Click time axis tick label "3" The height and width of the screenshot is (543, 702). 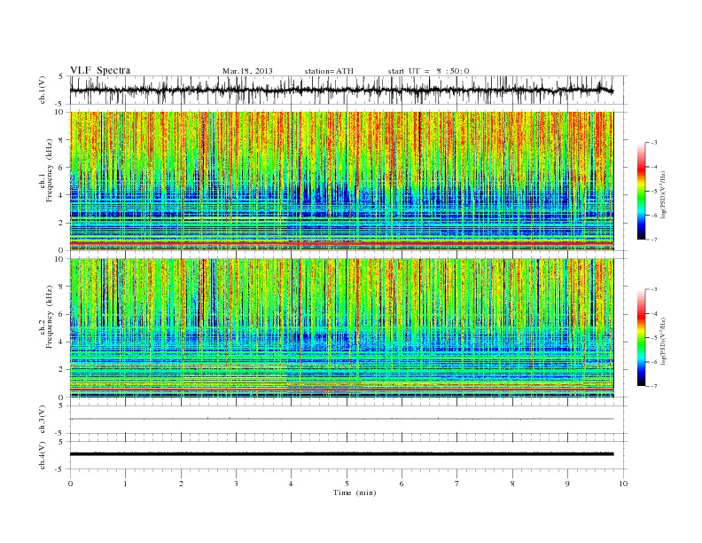[236, 484]
